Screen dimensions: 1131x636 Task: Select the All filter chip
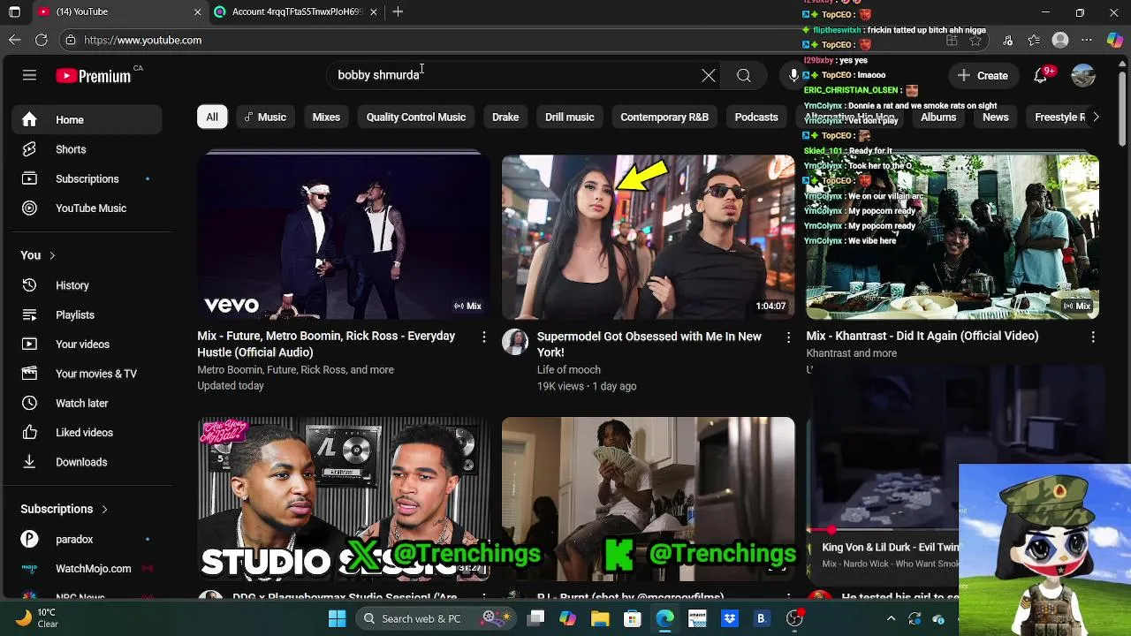pos(212,117)
